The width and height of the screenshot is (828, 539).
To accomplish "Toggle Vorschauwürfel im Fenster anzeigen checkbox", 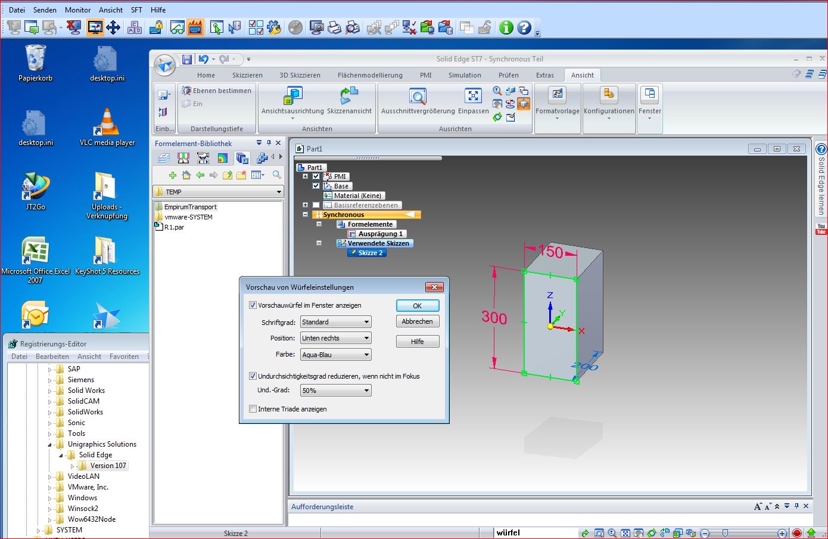I will [x=253, y=305].
